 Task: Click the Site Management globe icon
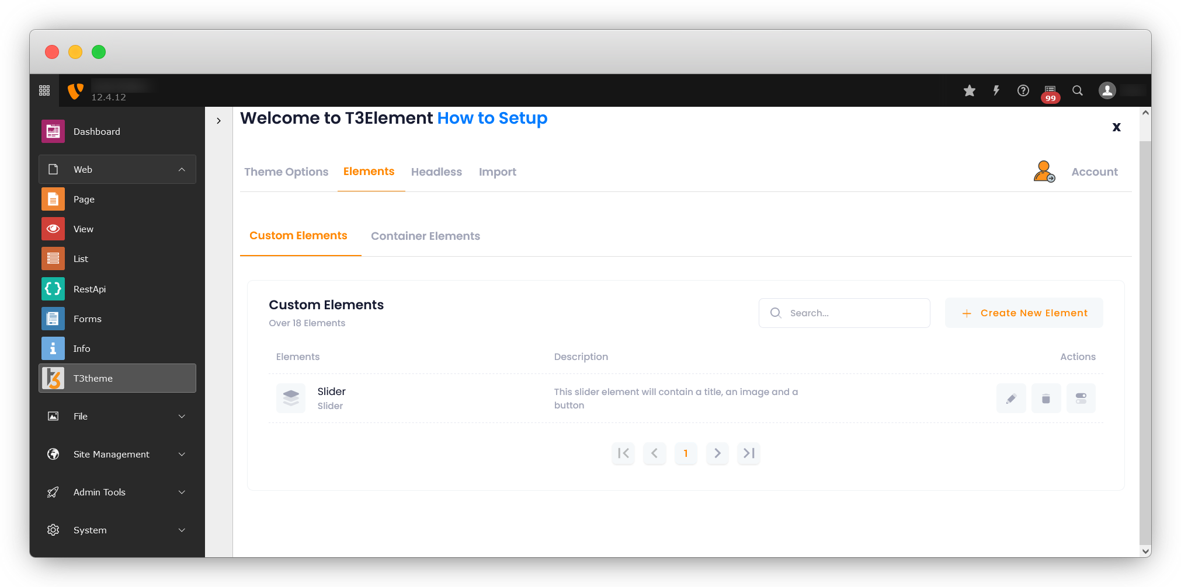[x=53, y=454]
